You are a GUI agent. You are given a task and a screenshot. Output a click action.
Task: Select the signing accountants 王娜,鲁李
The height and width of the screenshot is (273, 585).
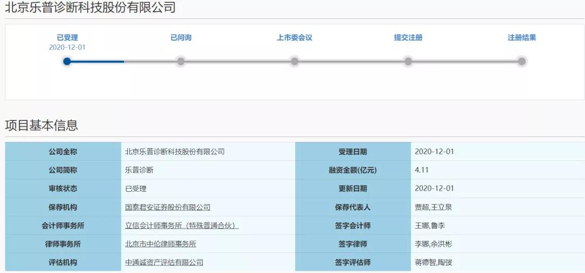tap(430, 226)
